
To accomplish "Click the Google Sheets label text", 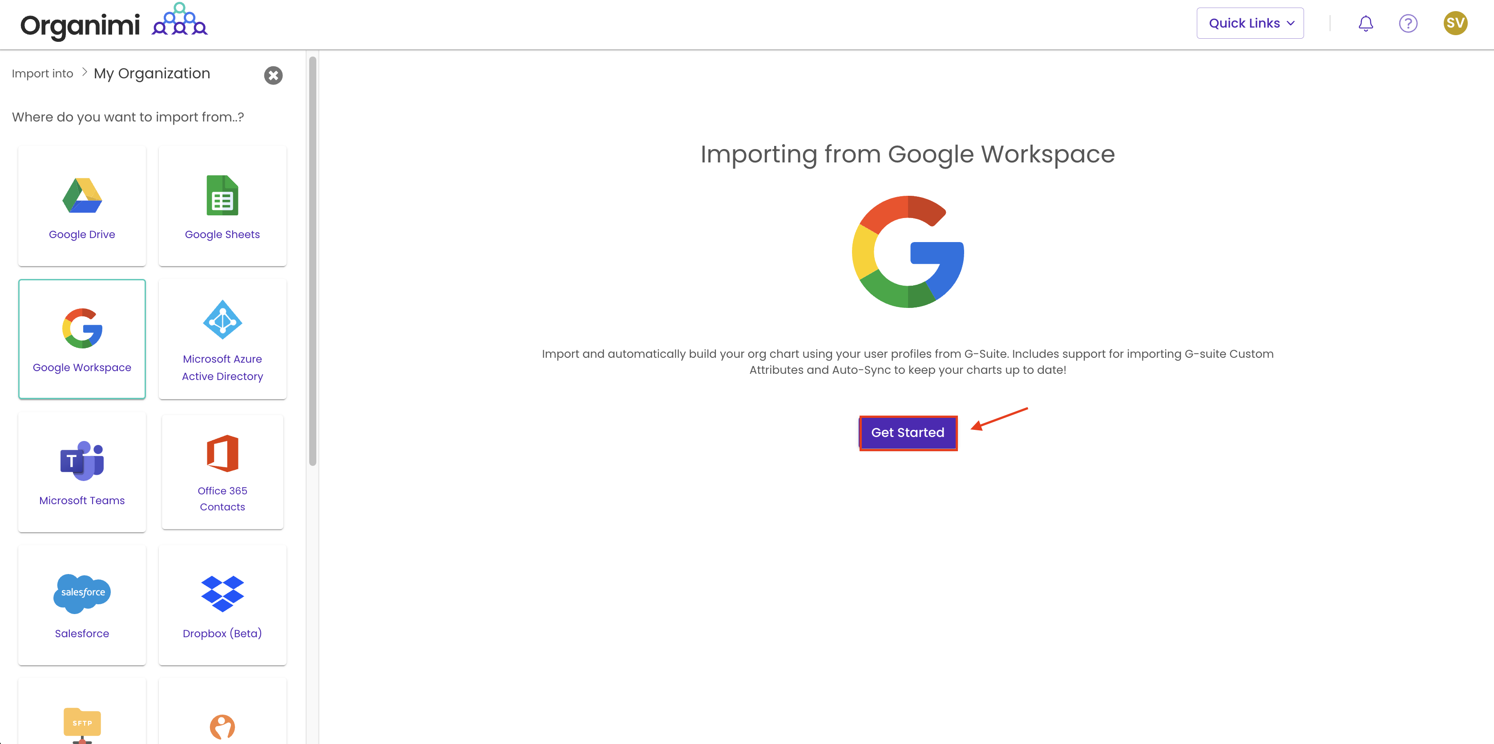I will click(x=222, y=234).
